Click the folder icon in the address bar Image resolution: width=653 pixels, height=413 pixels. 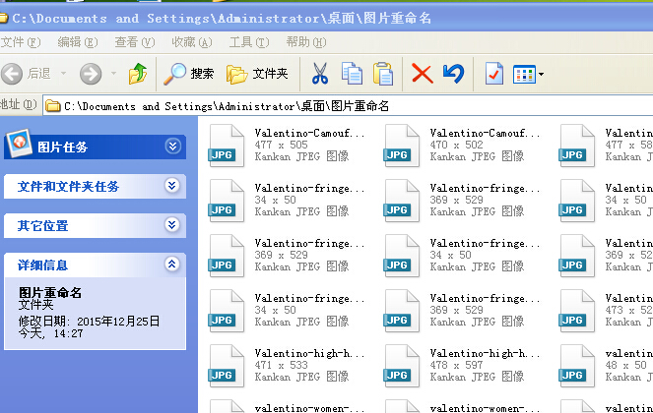point(53,106)
